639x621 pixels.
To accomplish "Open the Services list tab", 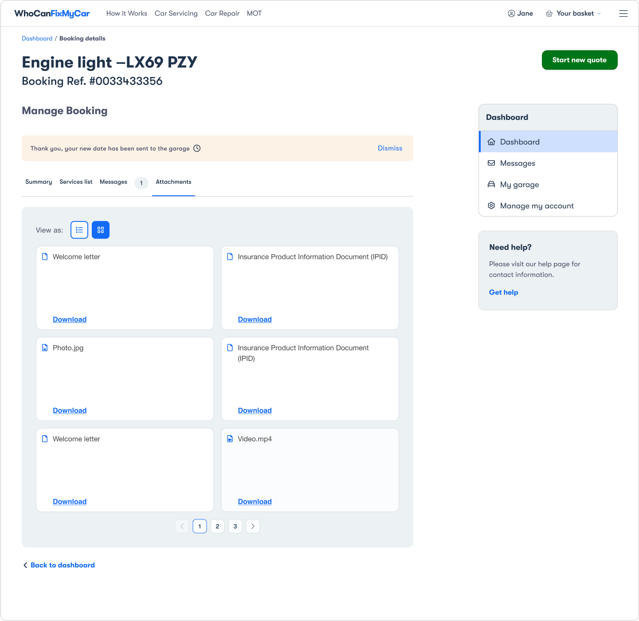I will tap(75, 182).
